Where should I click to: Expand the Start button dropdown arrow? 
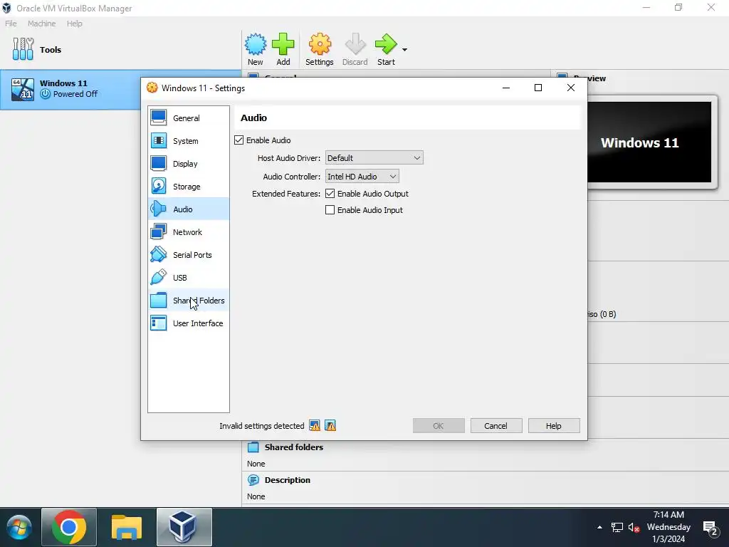pyautogui.click(x=404, y=50)
